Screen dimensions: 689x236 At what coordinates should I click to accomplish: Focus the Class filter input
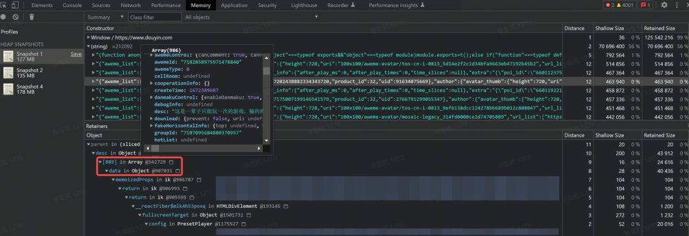pyautogui.click(x=154, y=17)
